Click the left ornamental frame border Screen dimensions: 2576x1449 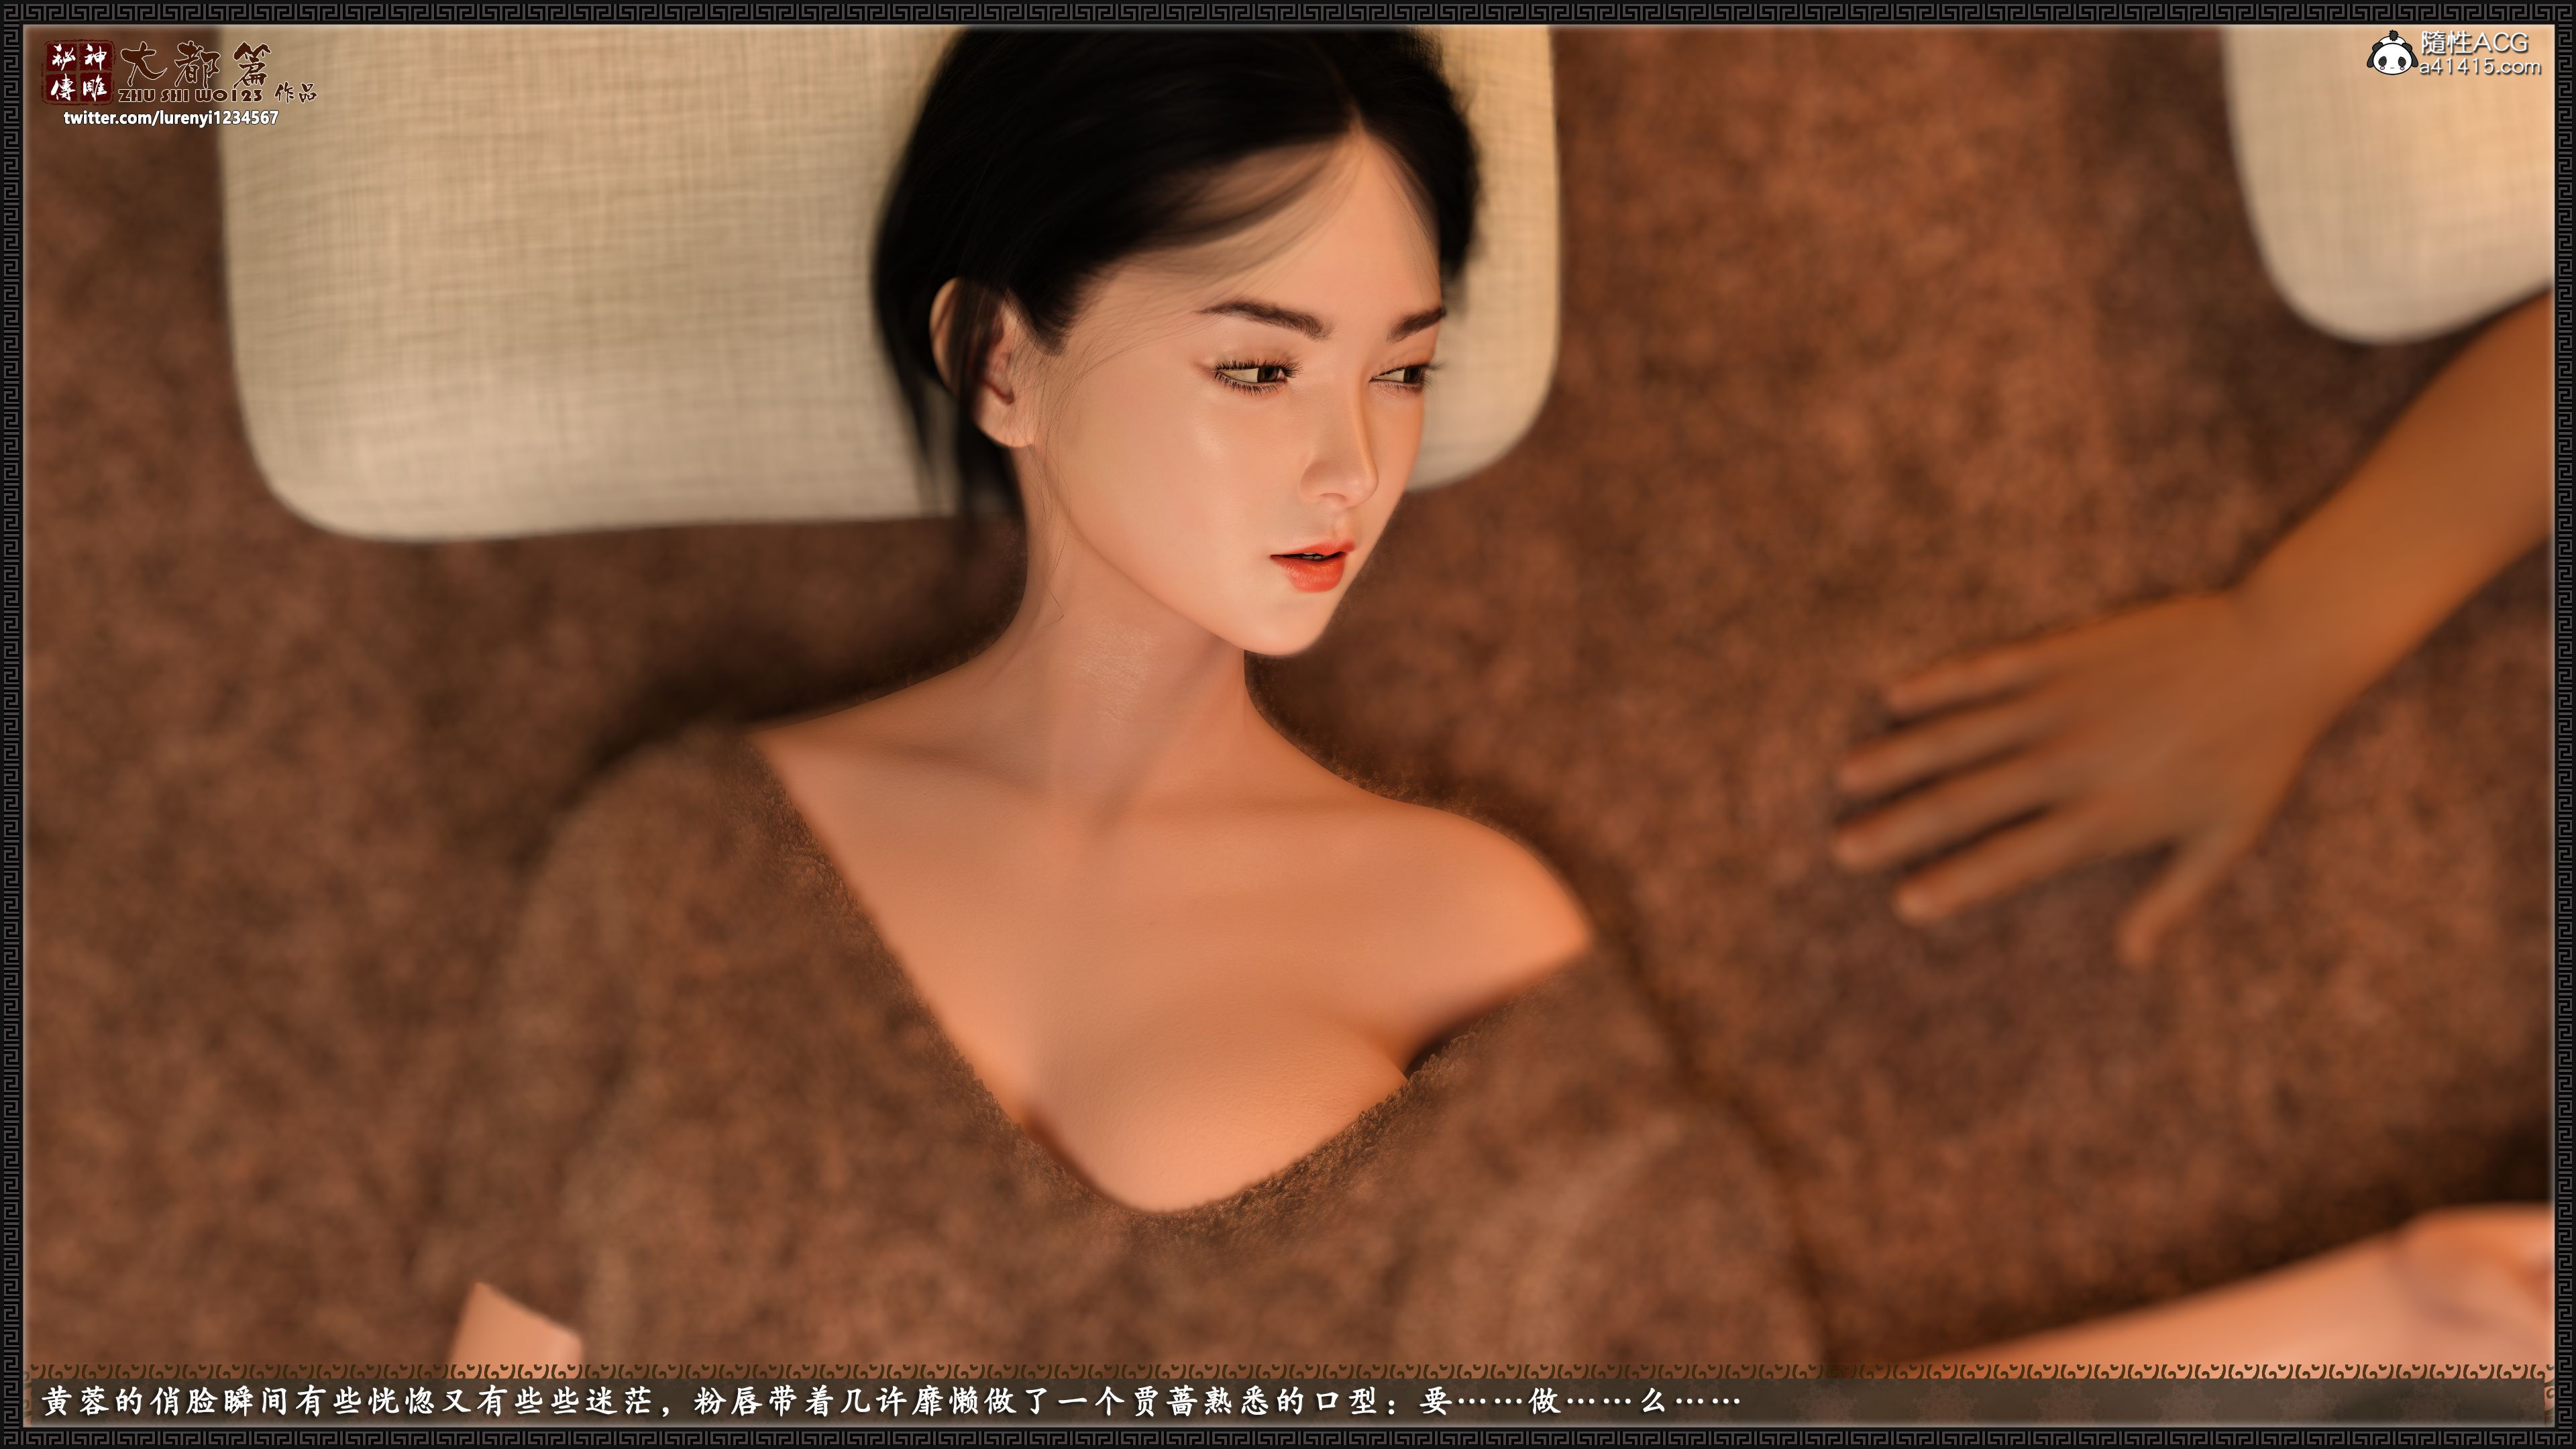[x=11, y=724]
